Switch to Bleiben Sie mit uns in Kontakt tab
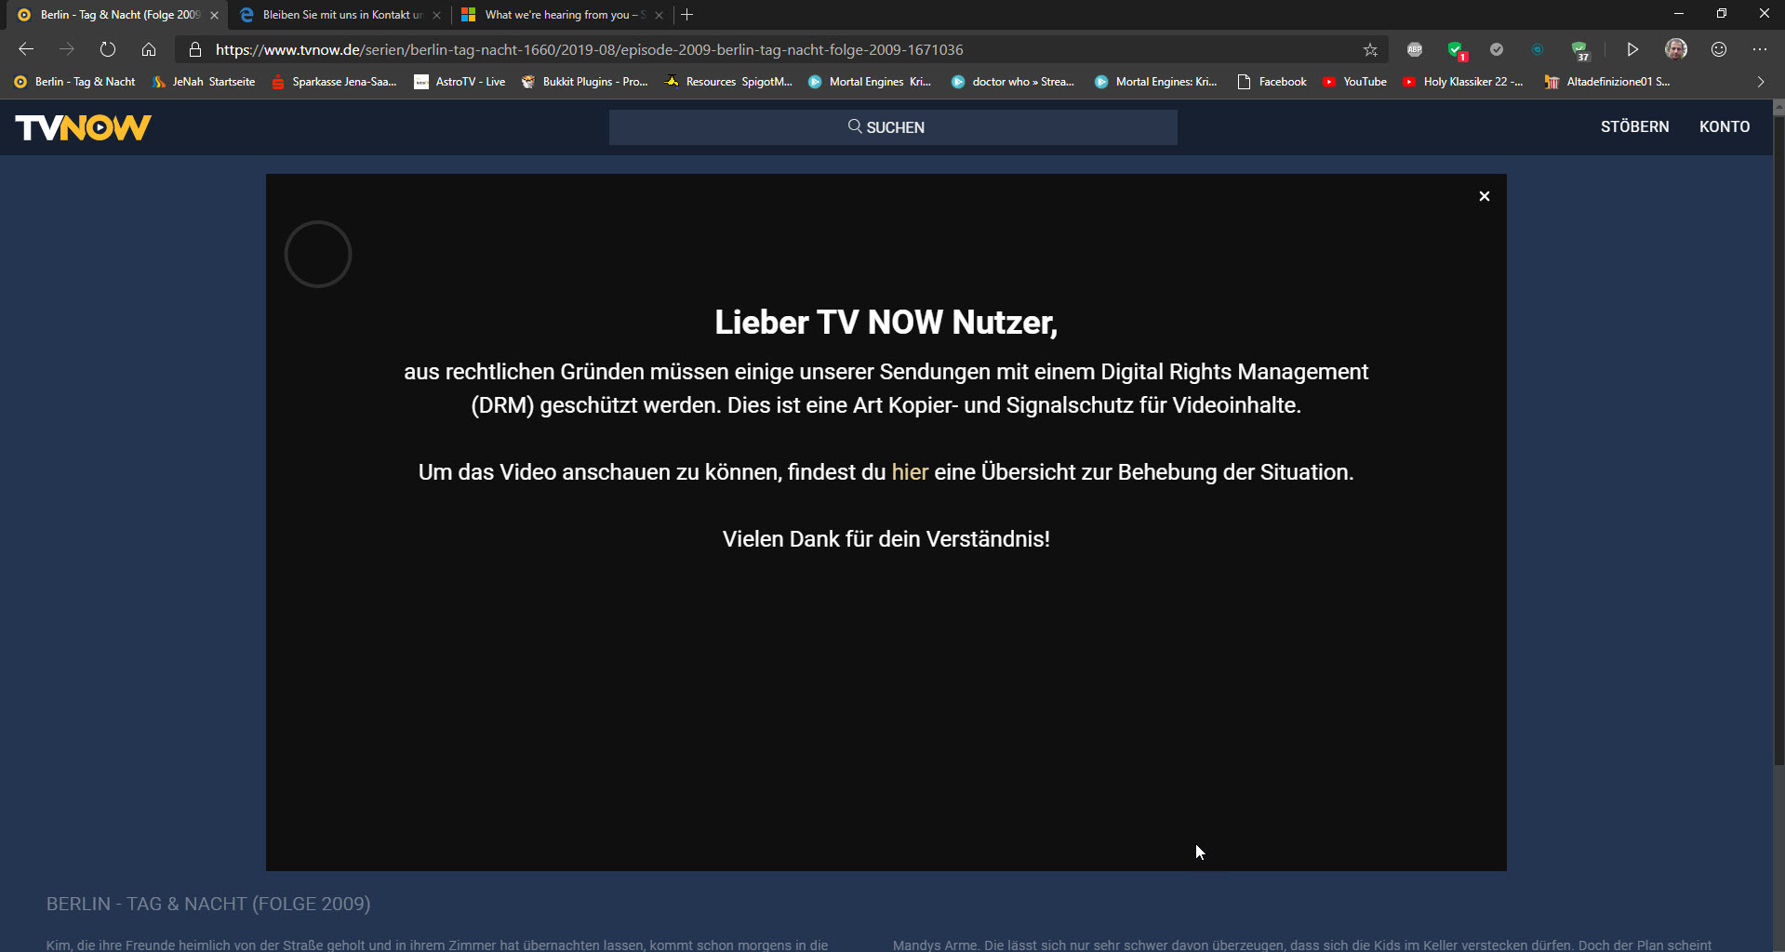 [340, 15]
